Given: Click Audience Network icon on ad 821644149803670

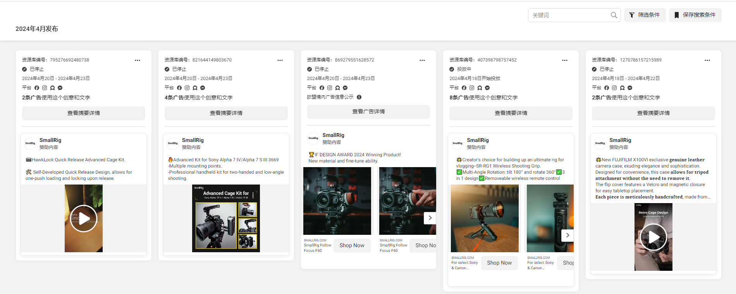Looking at the screenshot, I should tap(195, 88).
